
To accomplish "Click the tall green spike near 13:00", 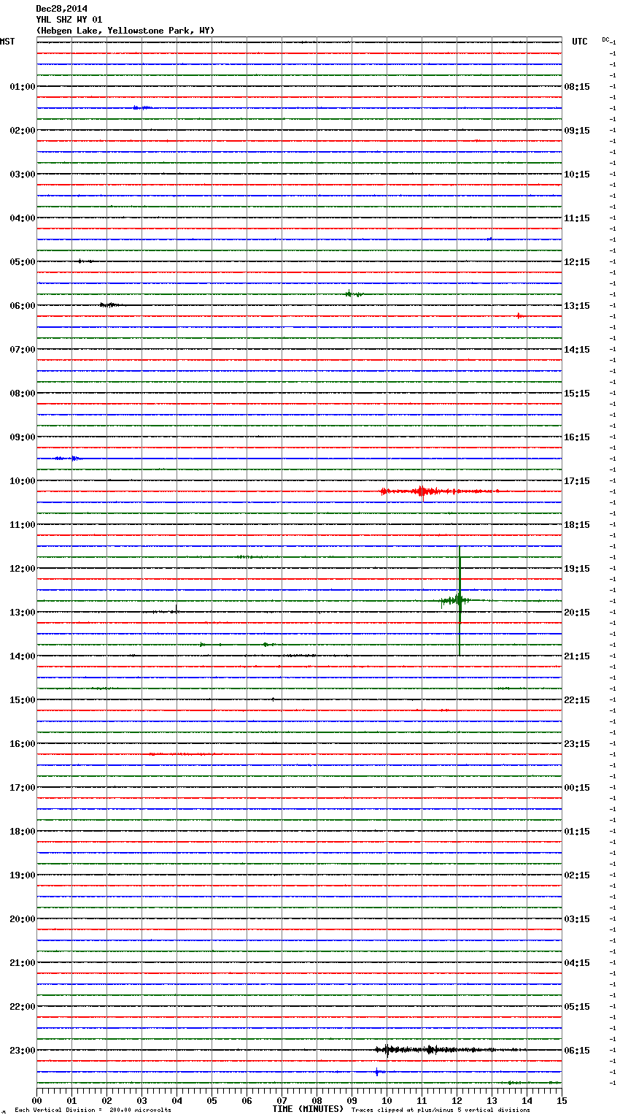I will click(460, 600).
